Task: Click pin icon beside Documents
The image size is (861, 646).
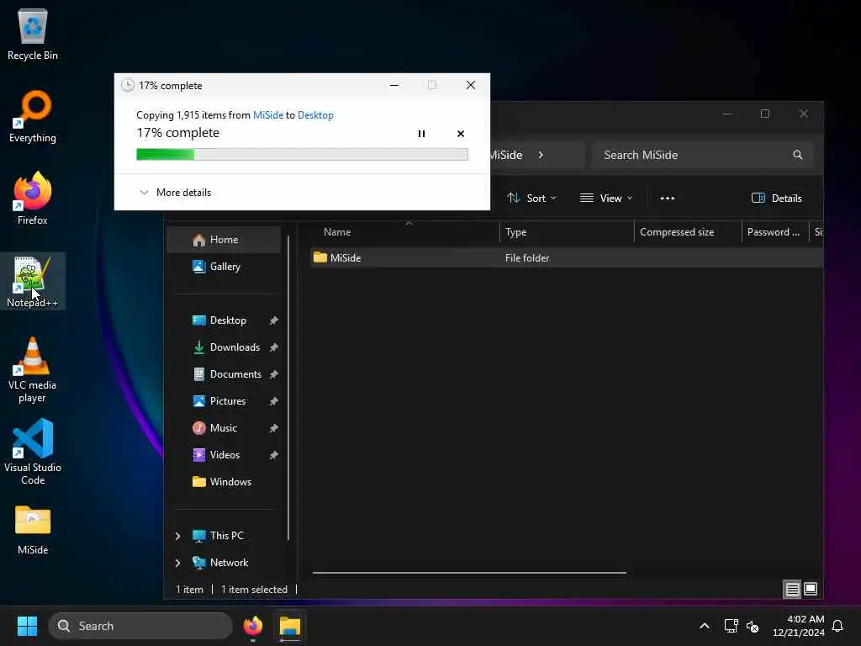Action: [273, 374]
